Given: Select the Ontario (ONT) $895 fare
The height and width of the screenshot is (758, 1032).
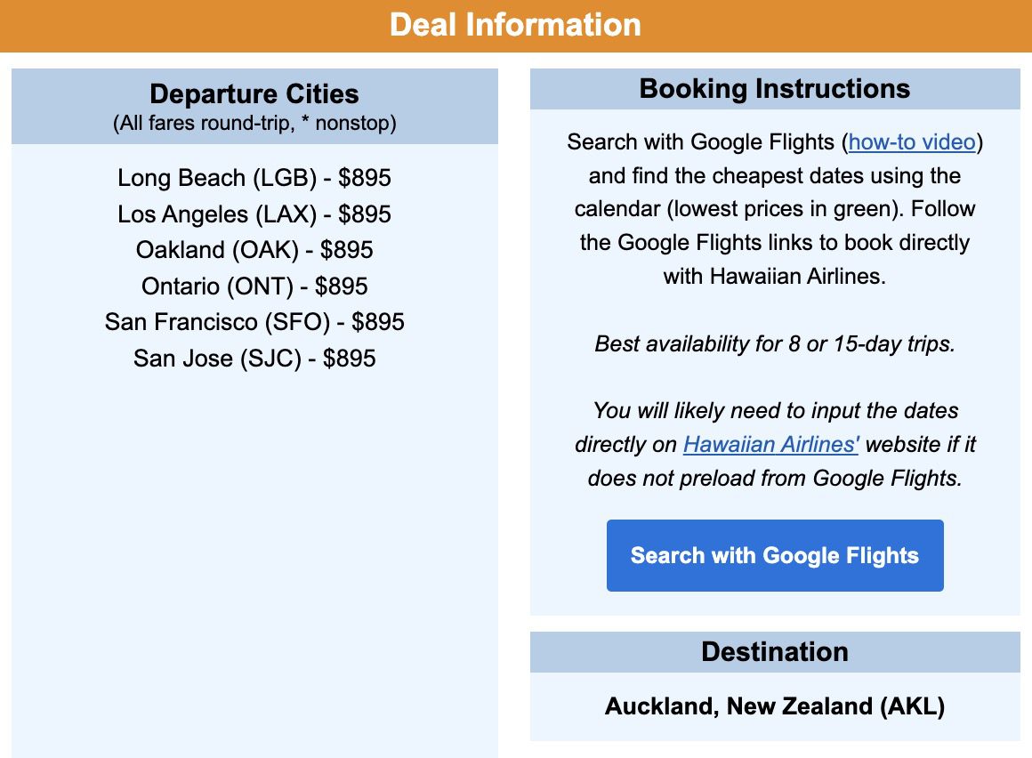Looking at the screenshot, I should 254,286.
